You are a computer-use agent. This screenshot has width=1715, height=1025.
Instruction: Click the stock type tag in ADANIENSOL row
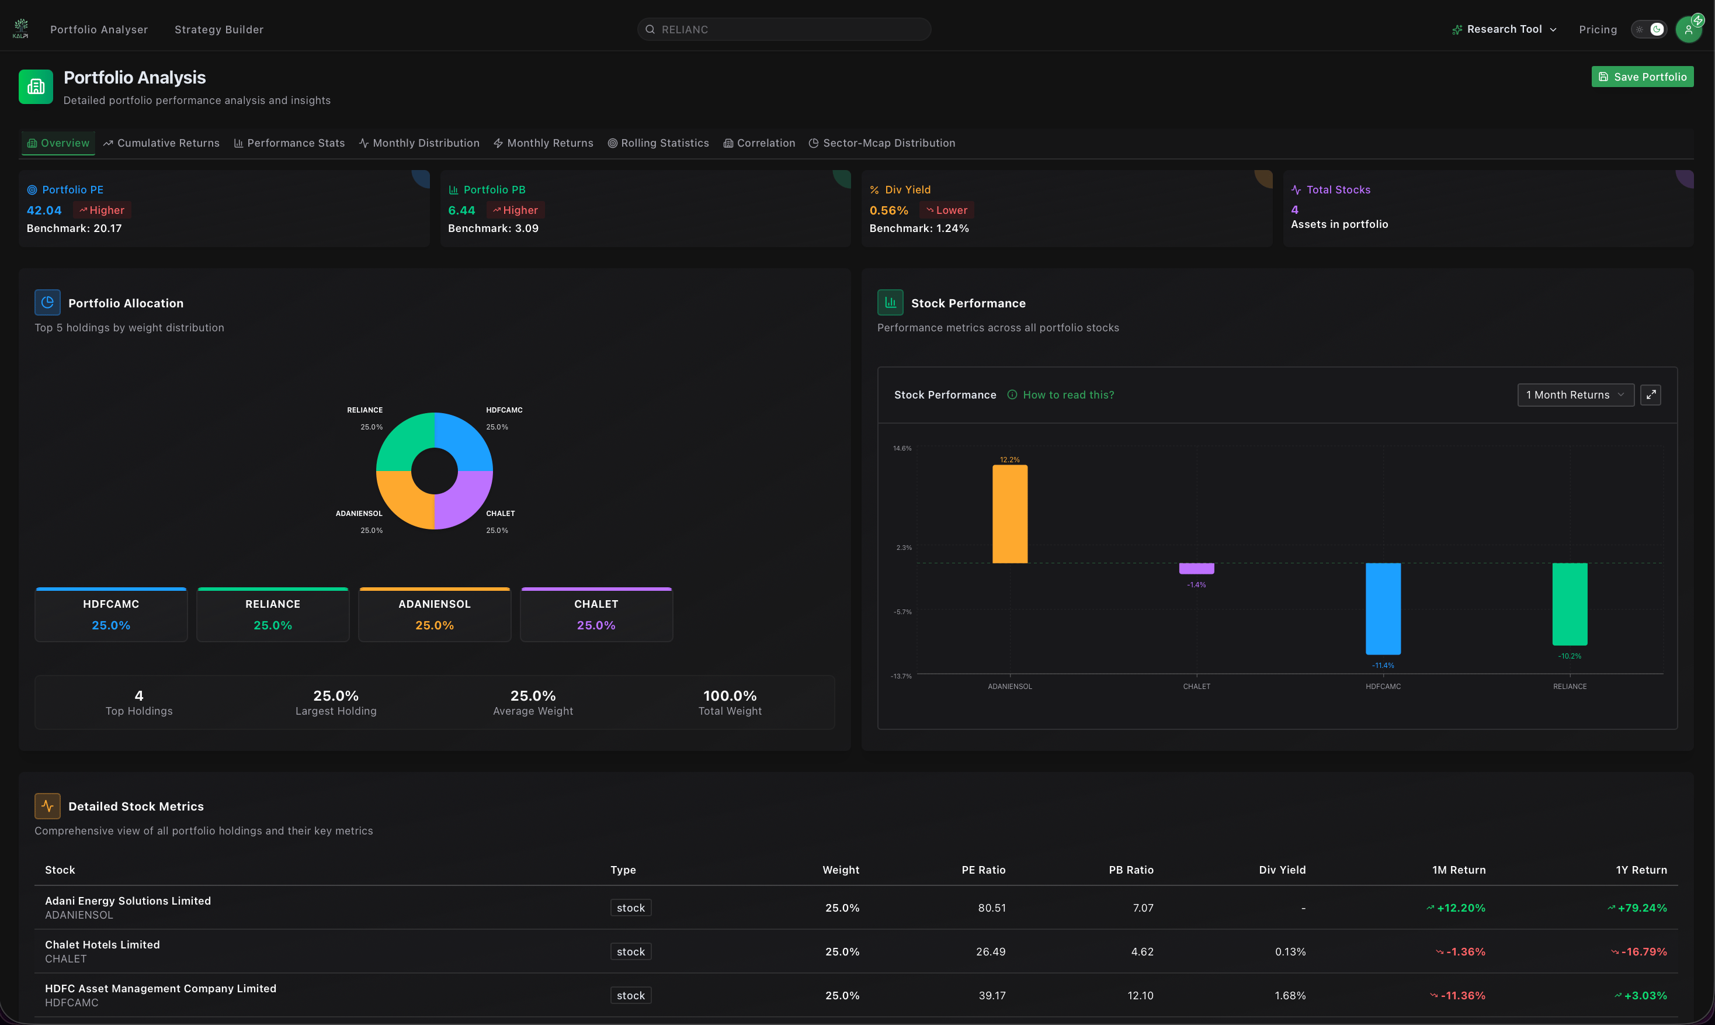click(x=630, y=908)
